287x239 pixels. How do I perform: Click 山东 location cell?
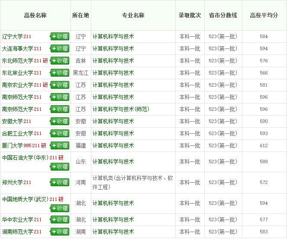click(x=81, y=161)
